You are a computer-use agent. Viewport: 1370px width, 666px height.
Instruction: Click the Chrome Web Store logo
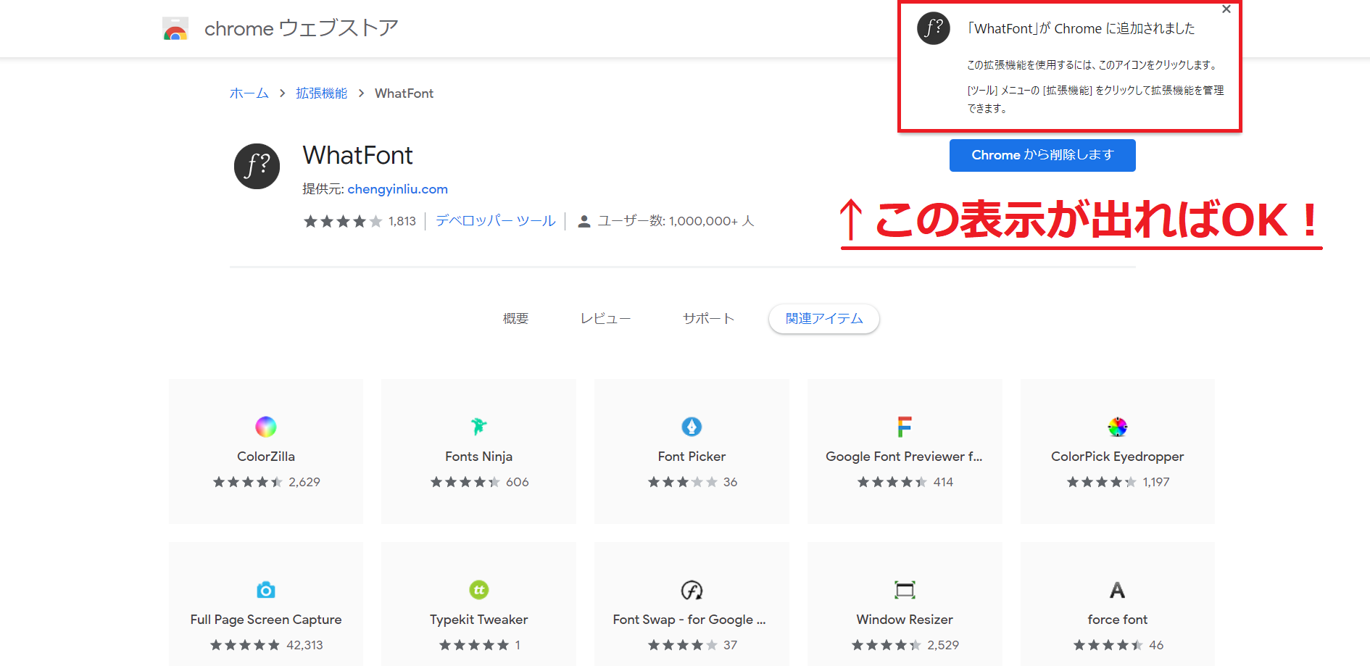175,29
